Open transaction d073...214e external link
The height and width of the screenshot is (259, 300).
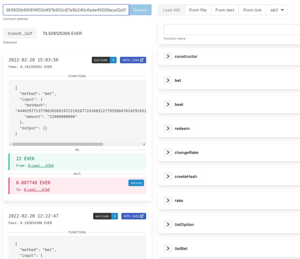click(133, 60)
